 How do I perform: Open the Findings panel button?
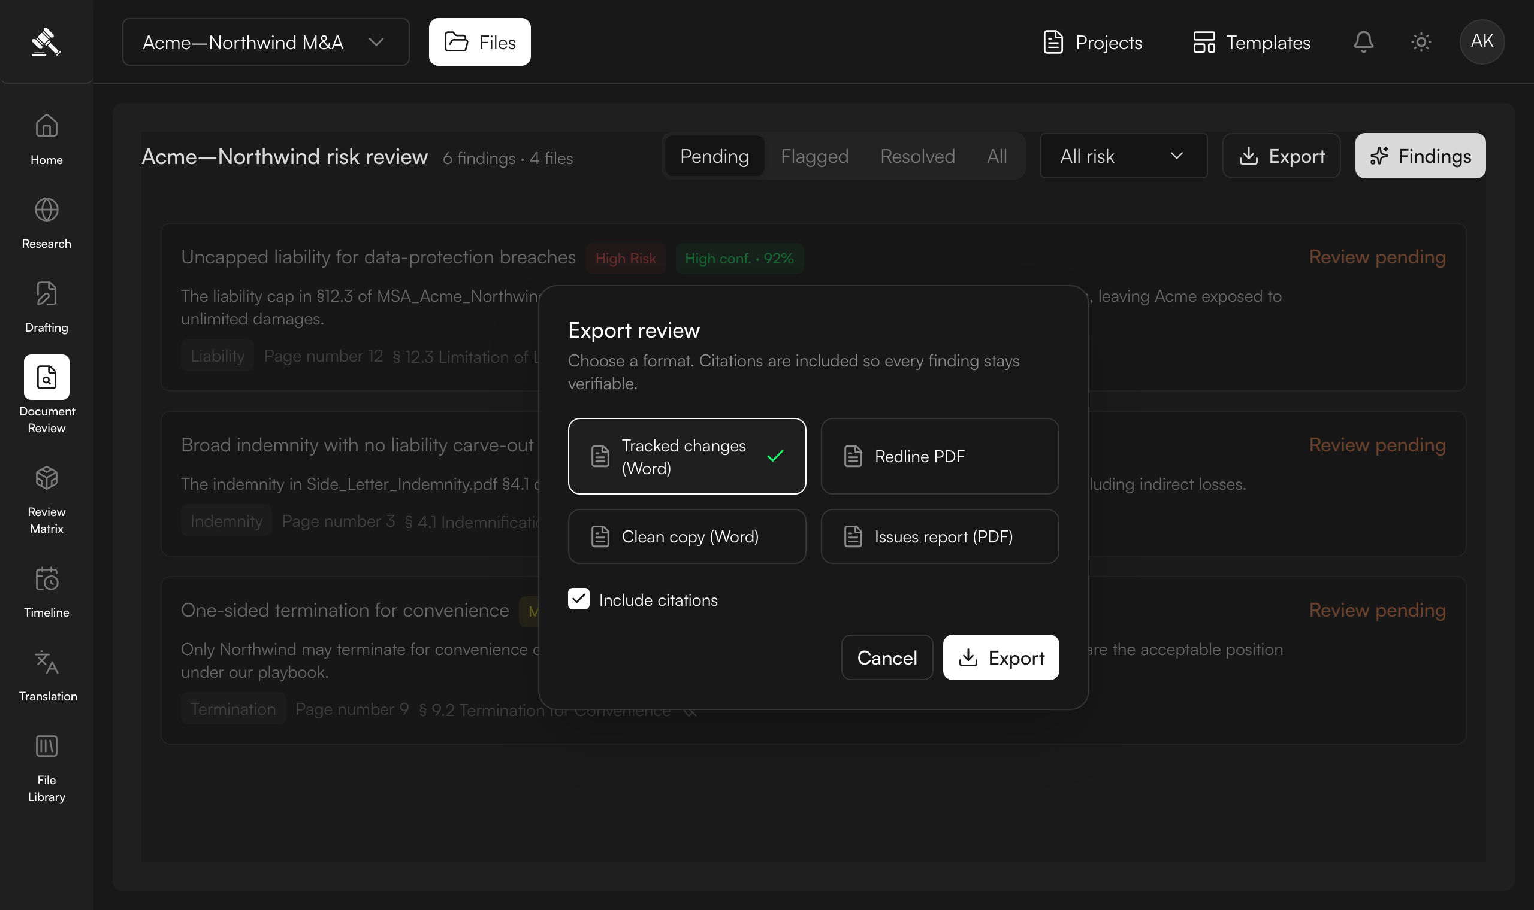(1421, 156)
